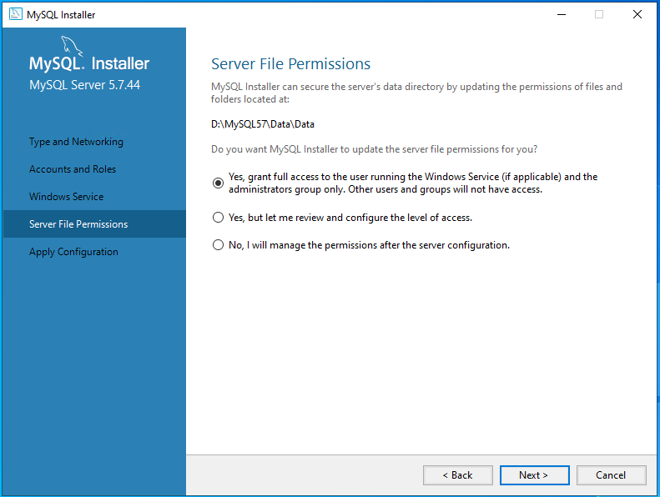Go to Type and Networking step
The height and width of the screenshot is (497, 660).
coord(76,142)
